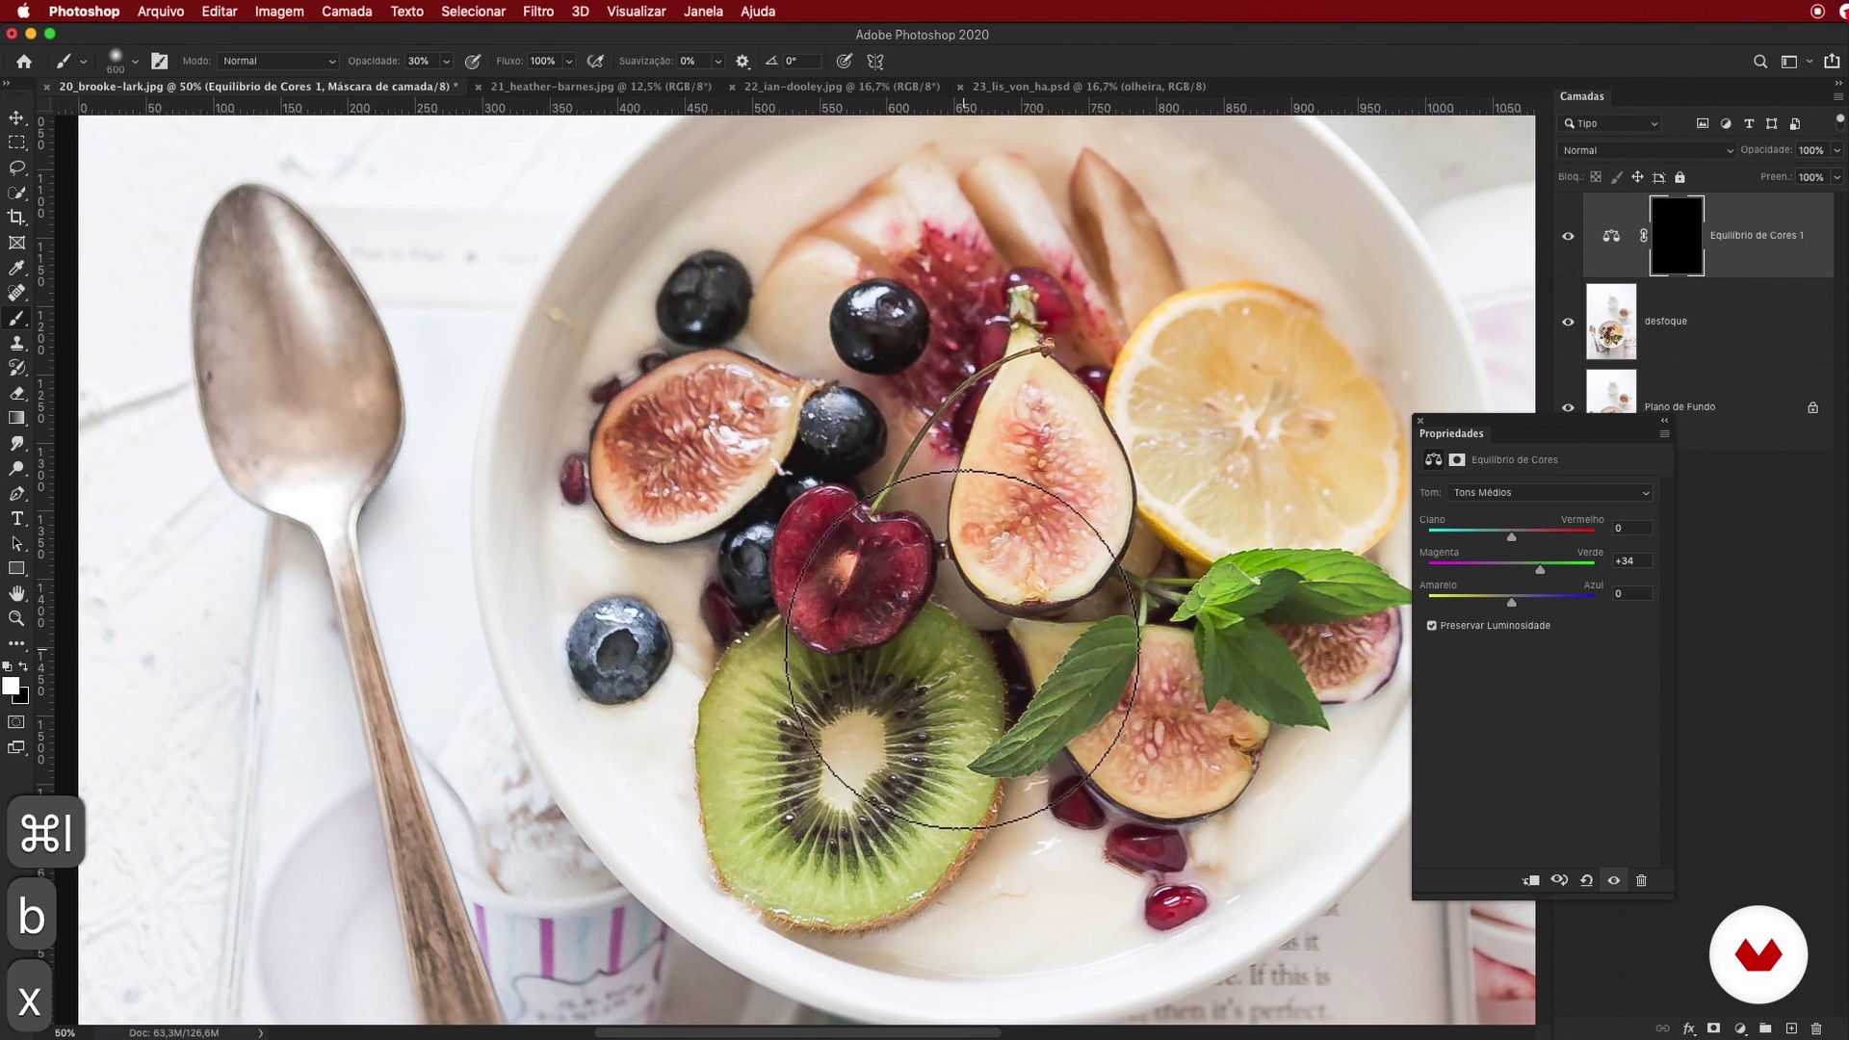Hide the Equilíbrio de Cores 1 layer
The width and height of the screenshot is (1849, 1040).
pyautogui.click(x=1568, y=236)
